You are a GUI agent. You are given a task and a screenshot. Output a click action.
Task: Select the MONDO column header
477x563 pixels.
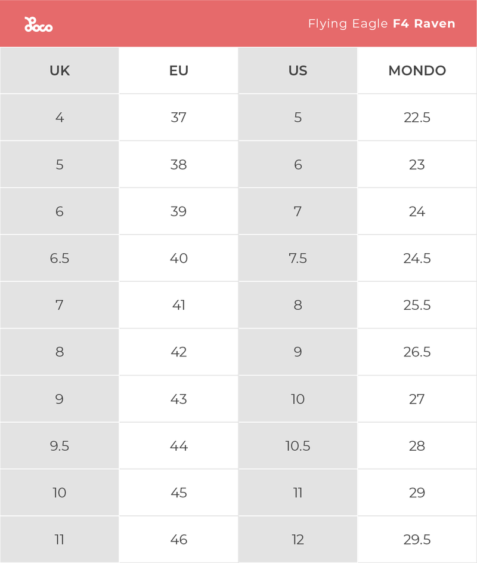coord(417,70)
